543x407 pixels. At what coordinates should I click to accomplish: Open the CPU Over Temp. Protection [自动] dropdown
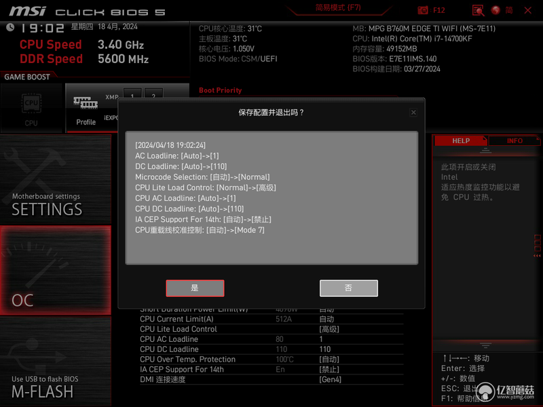329,360
